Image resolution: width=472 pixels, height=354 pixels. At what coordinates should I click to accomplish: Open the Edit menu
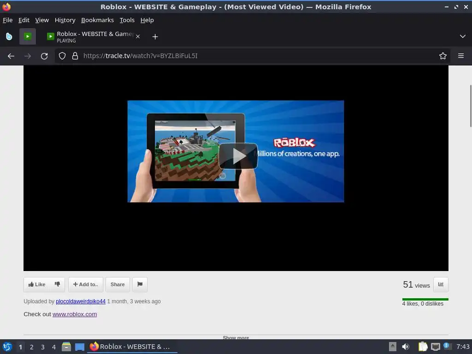(x=24, y=20)
